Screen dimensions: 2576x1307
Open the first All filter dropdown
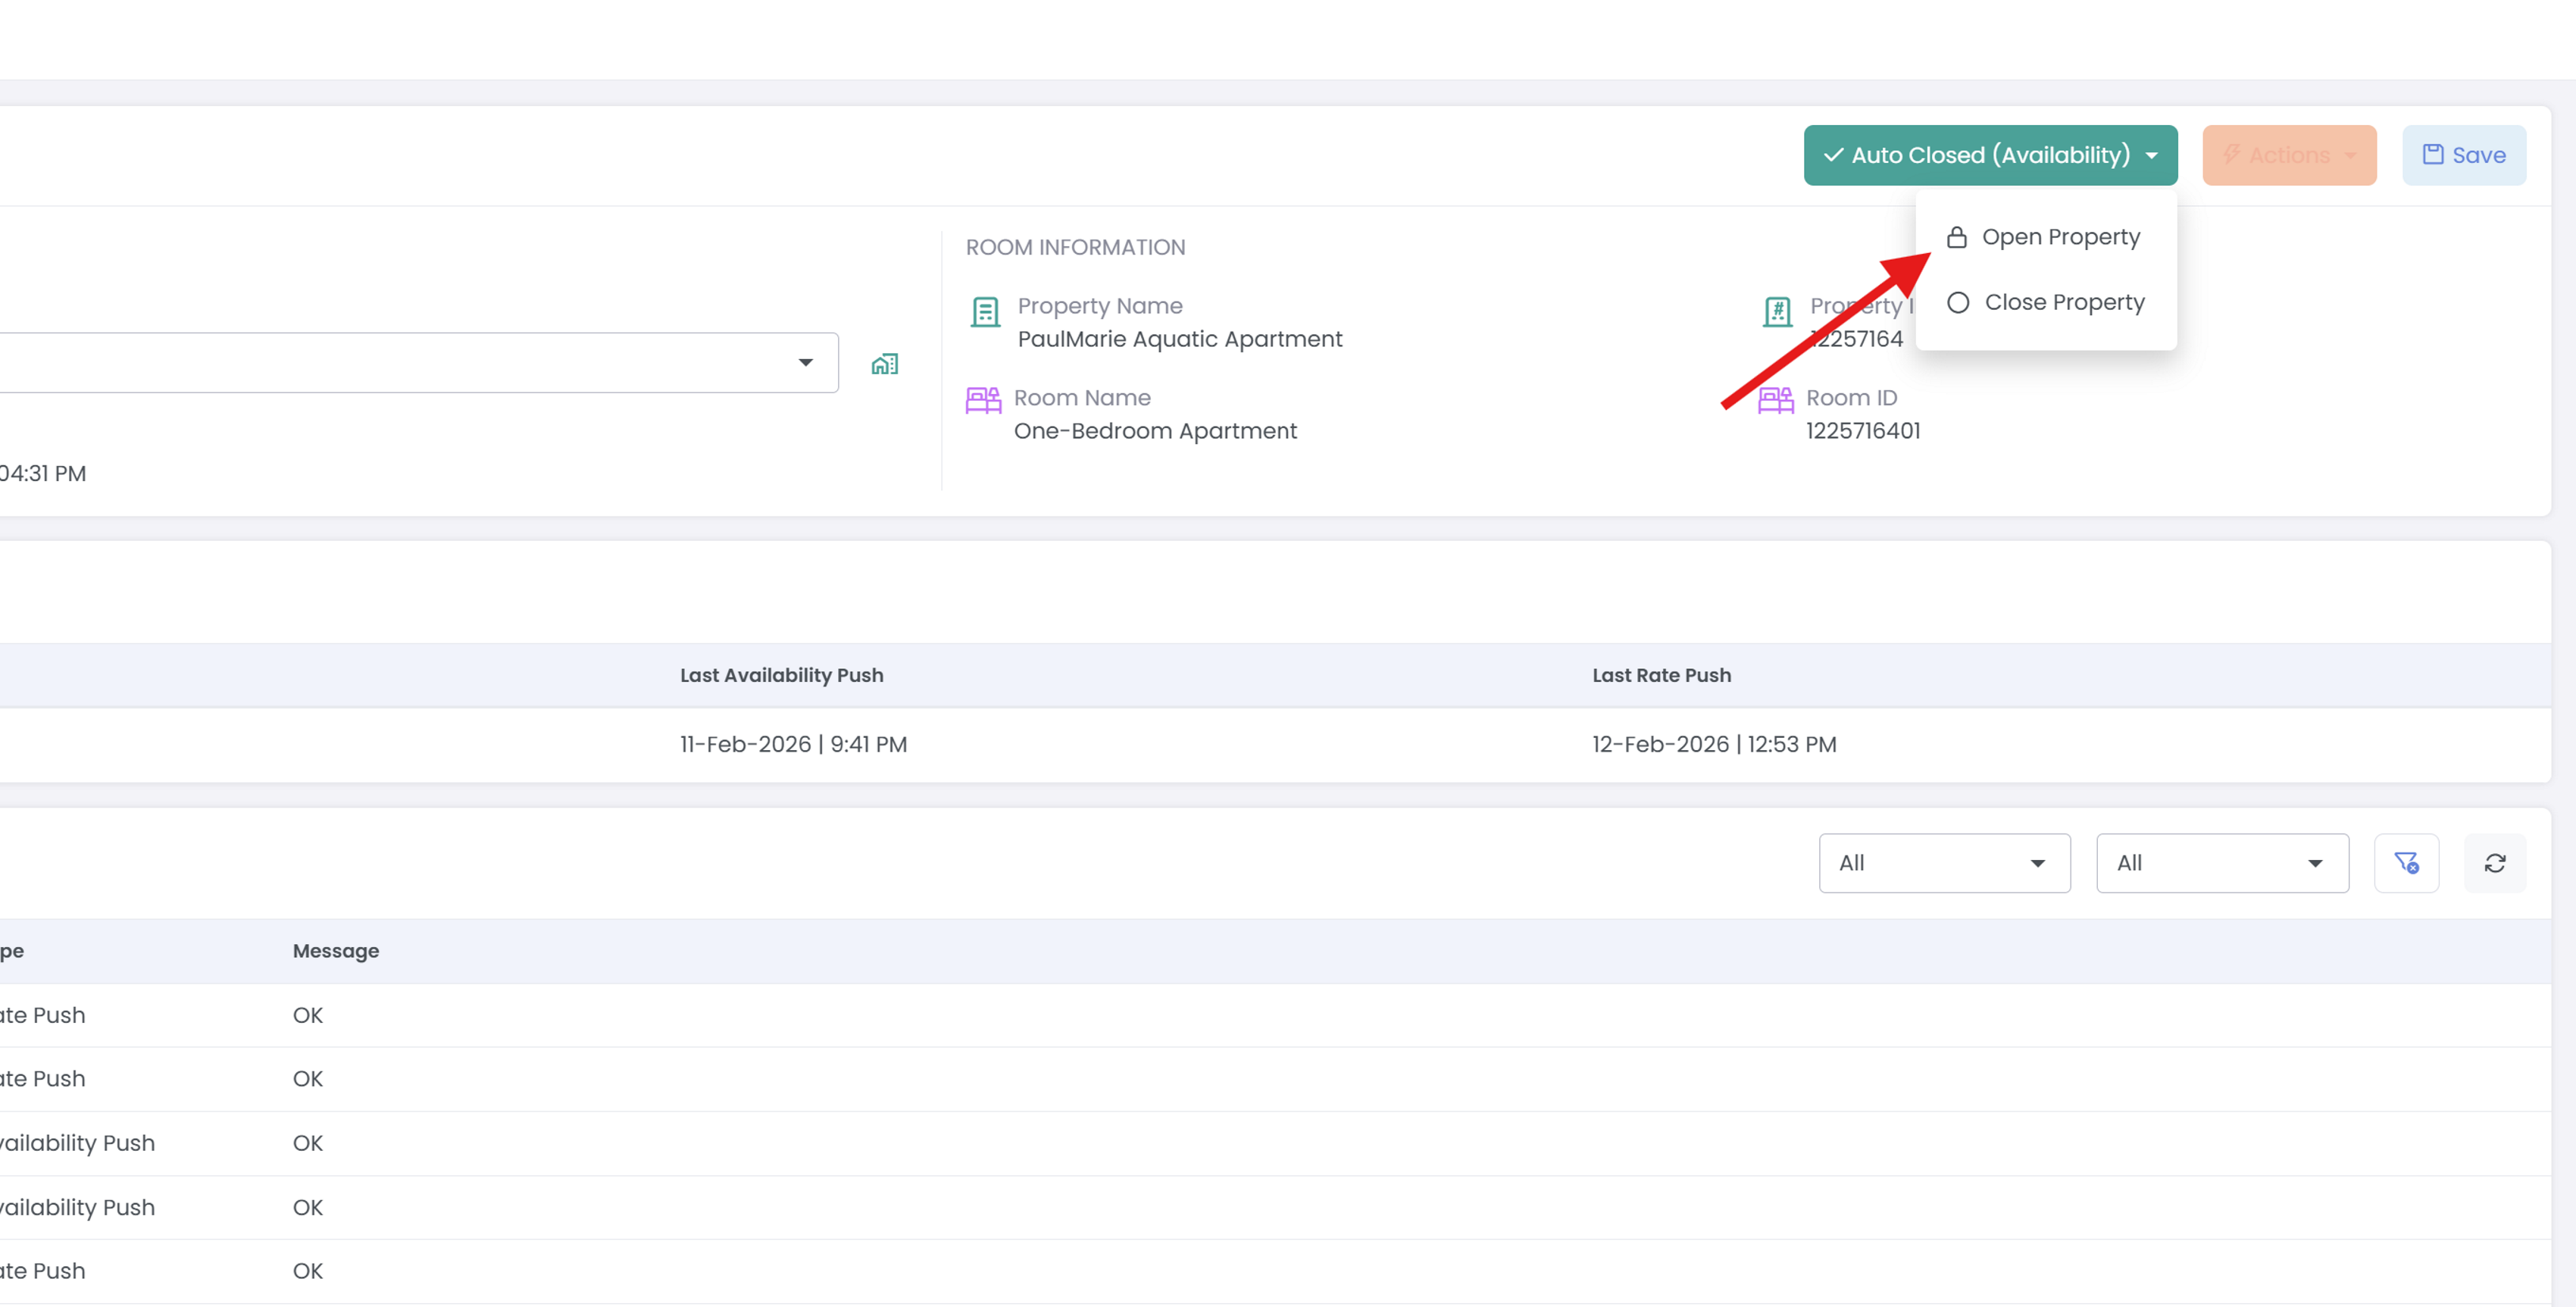[1944, 863]
